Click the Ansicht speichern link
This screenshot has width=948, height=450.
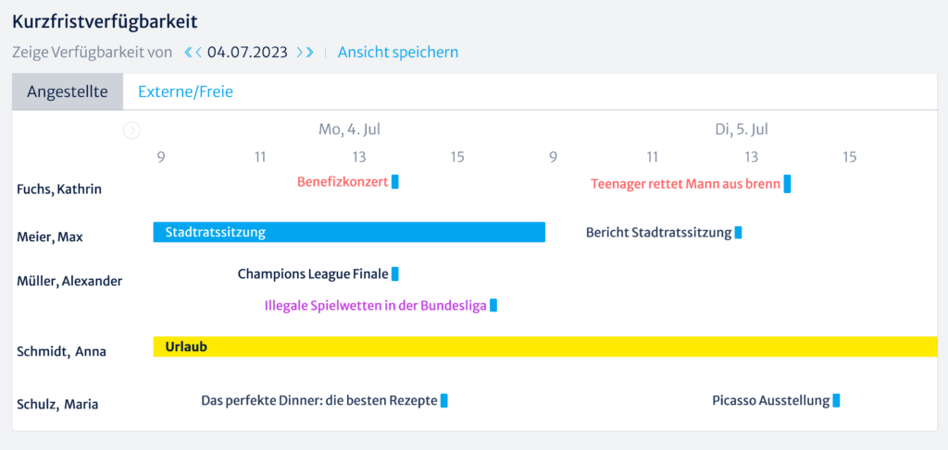tap(398, 53)
